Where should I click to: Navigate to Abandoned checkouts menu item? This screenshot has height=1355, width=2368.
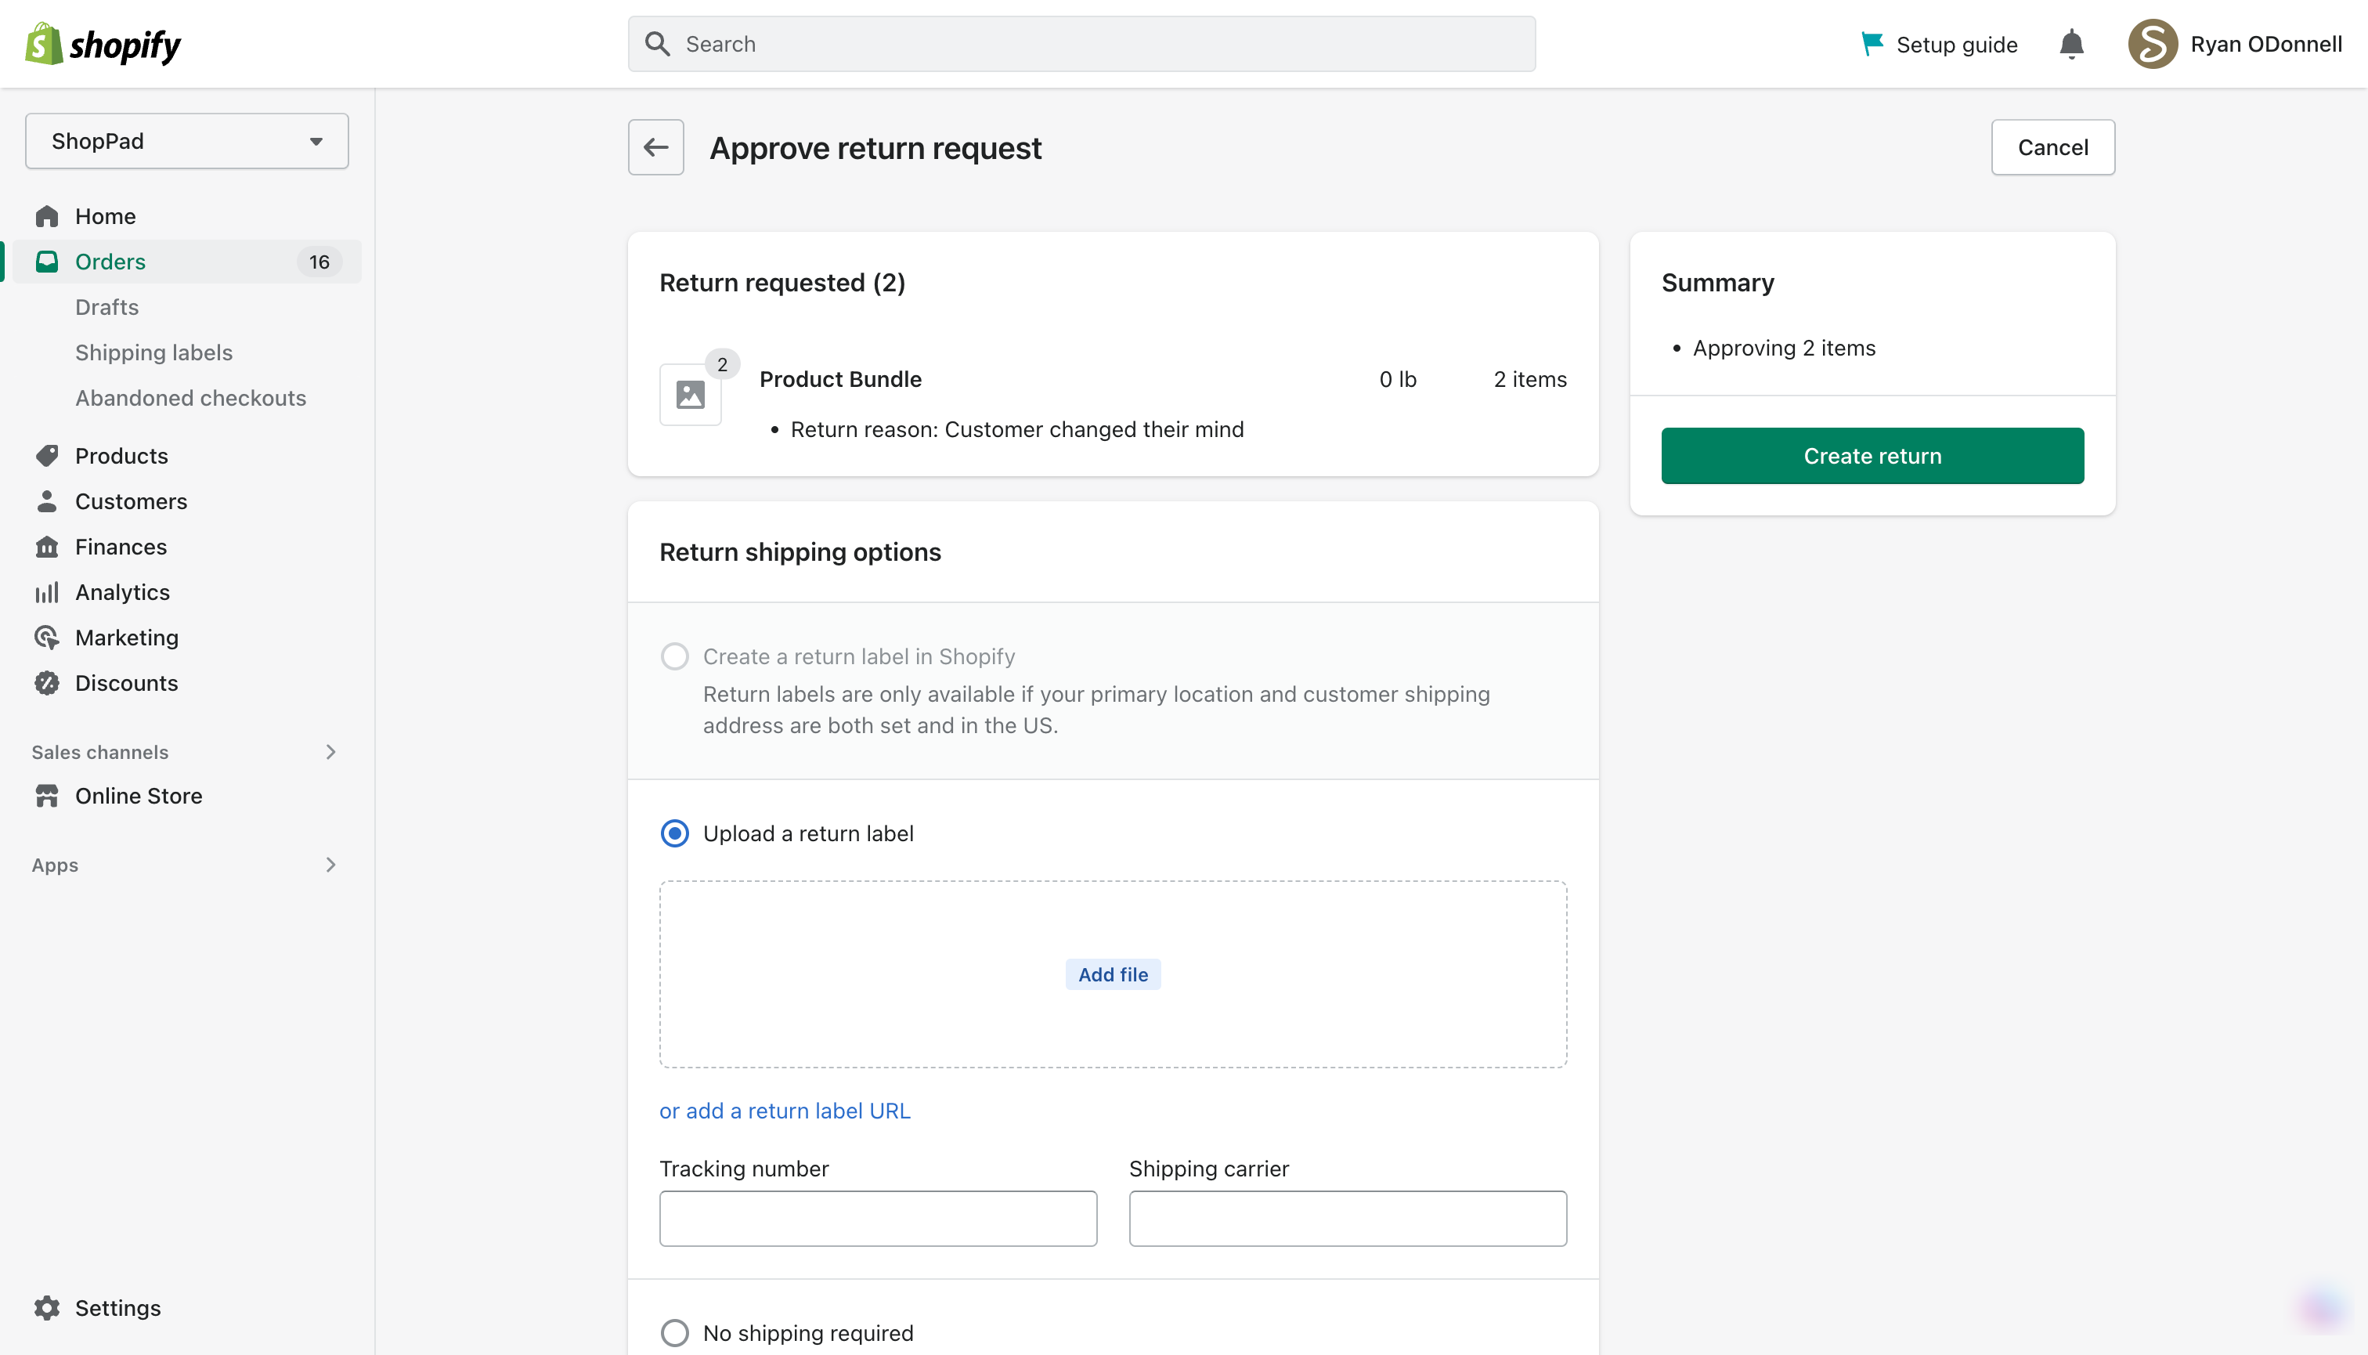(x=190, y=397)
